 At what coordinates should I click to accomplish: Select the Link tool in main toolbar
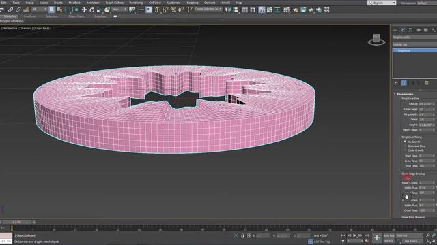point(10,10)
